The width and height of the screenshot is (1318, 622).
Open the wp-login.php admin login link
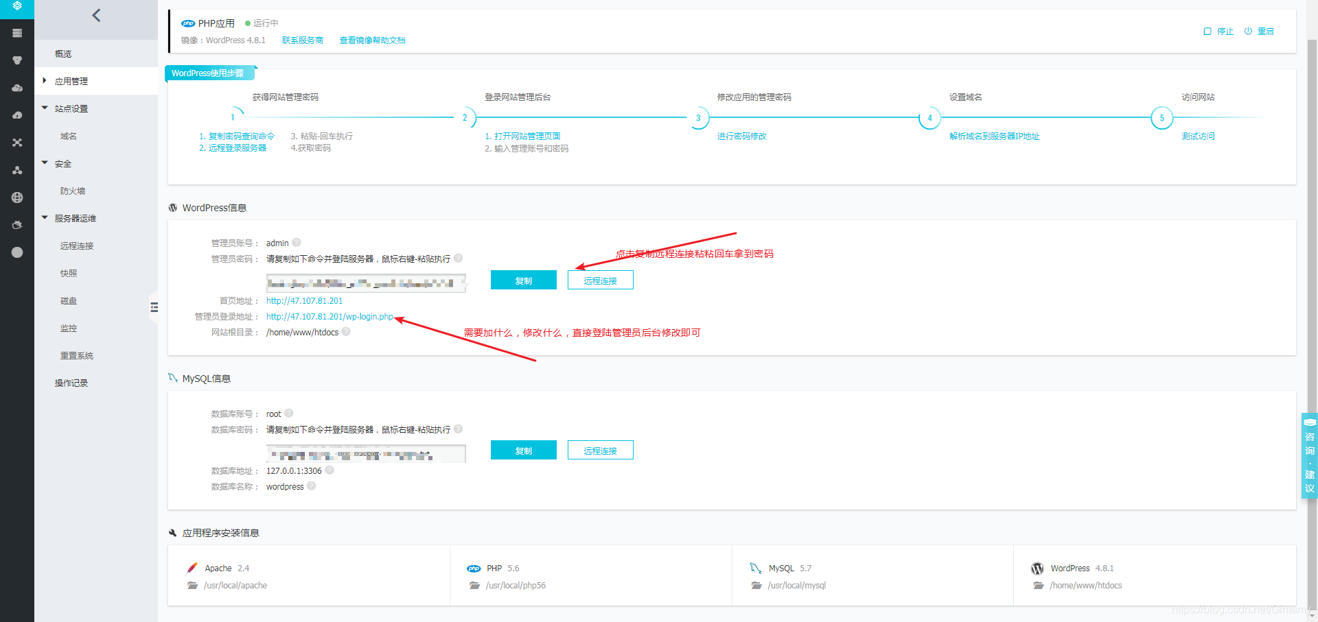(330, 316)
